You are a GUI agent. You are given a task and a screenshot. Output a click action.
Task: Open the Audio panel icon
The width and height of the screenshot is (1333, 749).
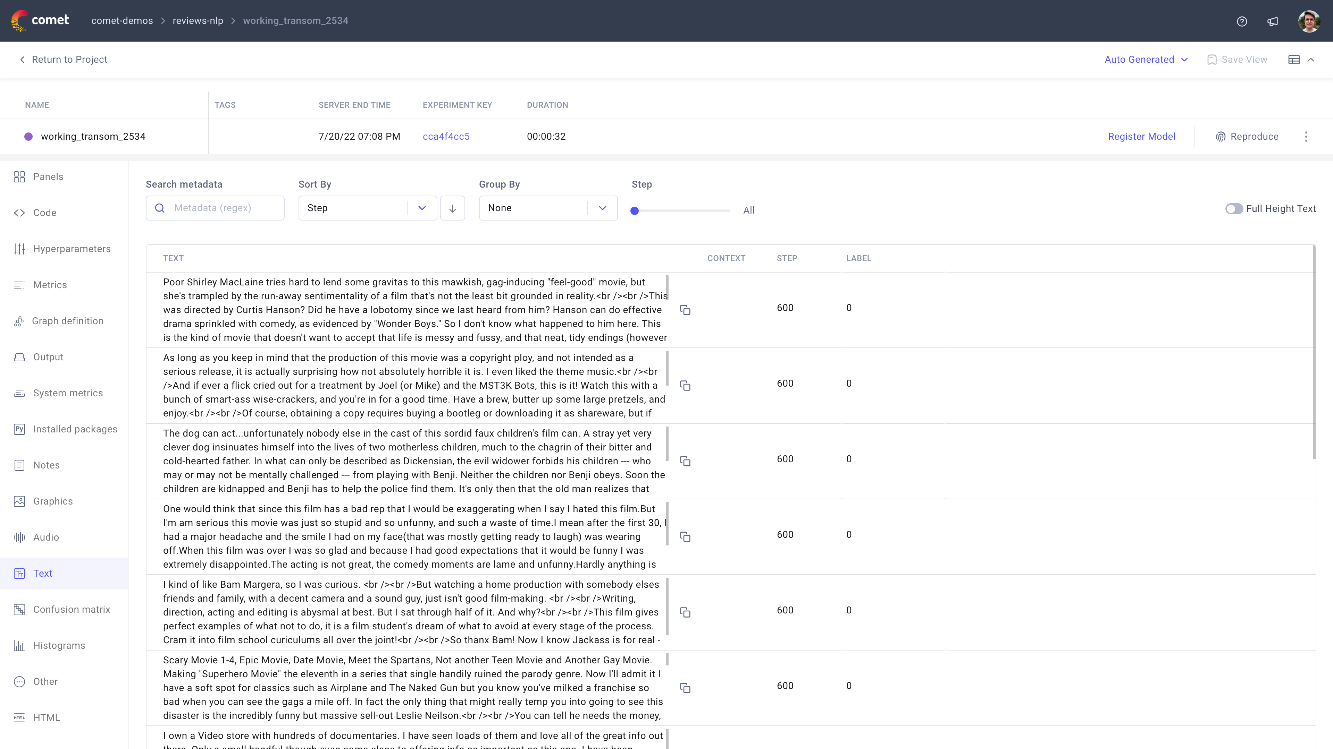20,537
